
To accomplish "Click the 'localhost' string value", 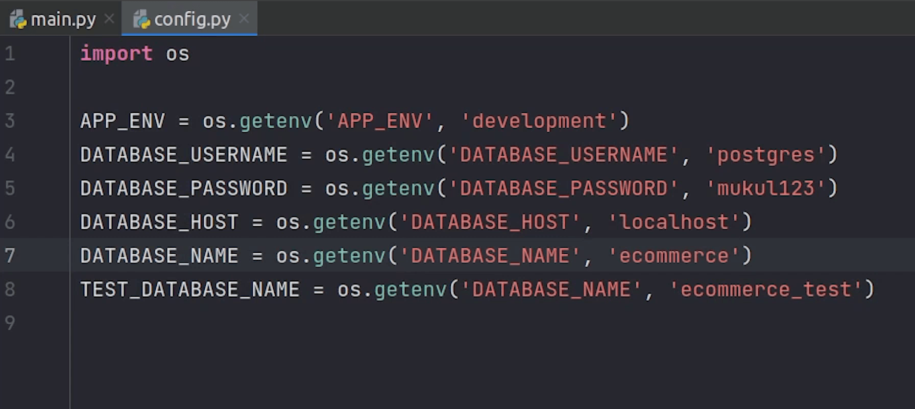I will click(x=673, y=222).
